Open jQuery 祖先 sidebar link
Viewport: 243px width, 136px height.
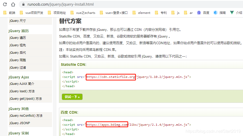pyautogui.click(x=30, y=45)
